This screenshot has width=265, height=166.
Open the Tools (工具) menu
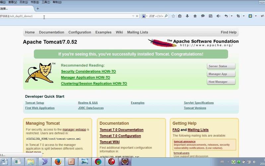[x=46, y=2]
